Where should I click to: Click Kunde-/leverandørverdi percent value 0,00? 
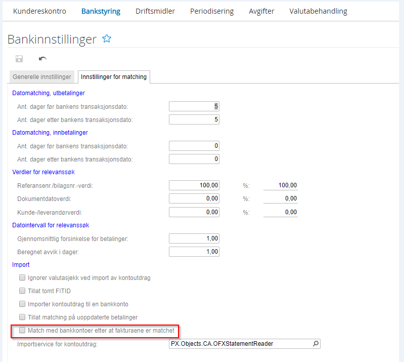[x=280, y=212]
